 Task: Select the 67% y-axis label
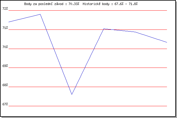(x=5, y=104)
